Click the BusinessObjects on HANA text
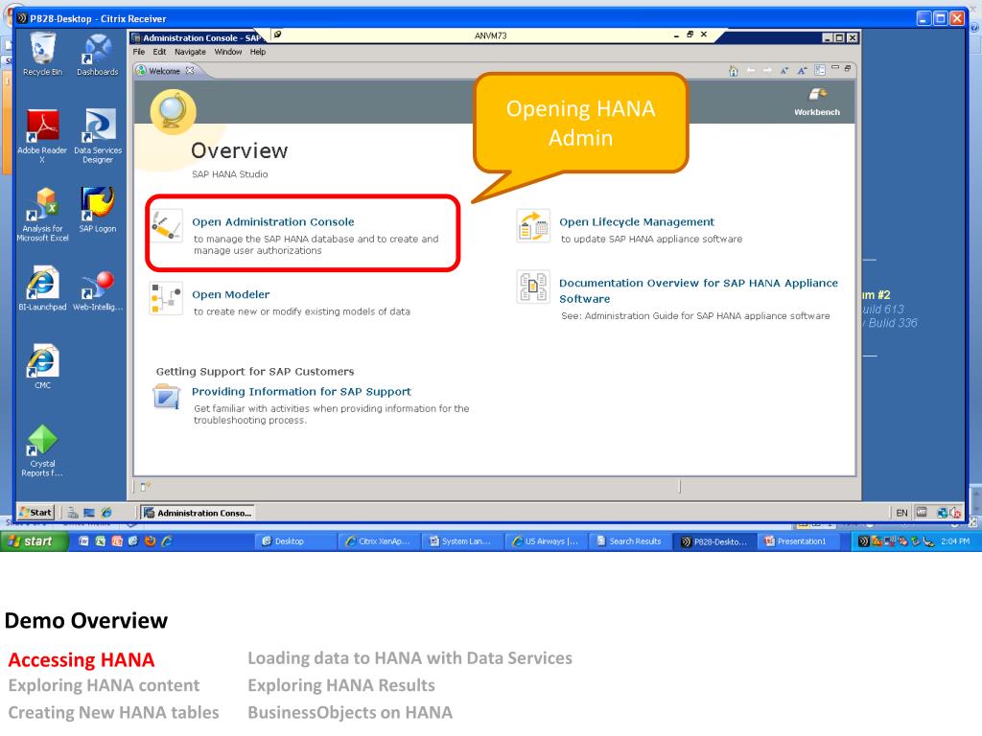The height and width of the screenshot is (736, 982). tap(350, 712)
